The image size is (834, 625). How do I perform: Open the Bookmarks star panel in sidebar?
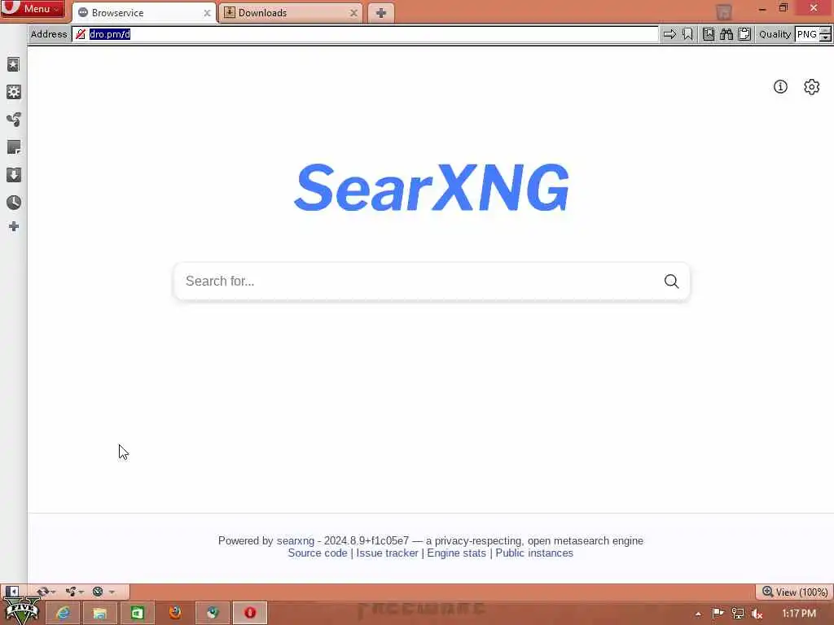[14, 65]
